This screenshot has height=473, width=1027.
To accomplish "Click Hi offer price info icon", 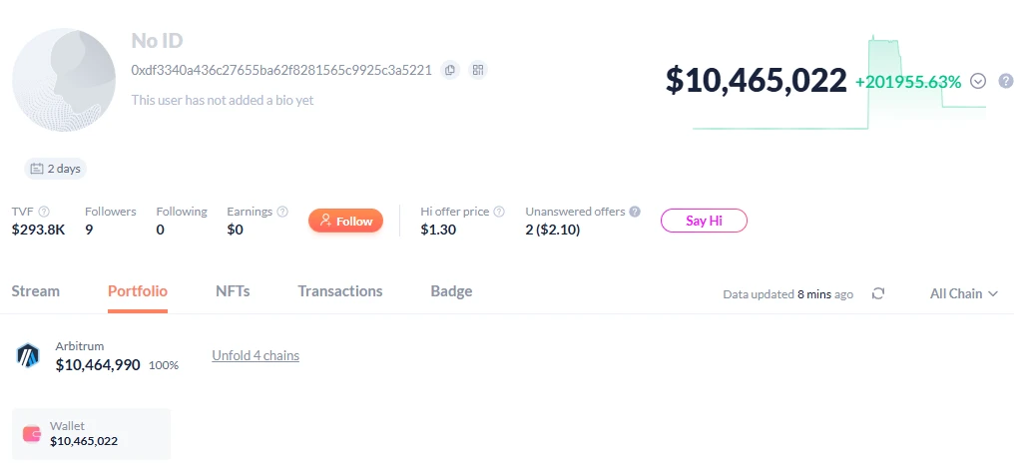I will [x=499, y=212].
